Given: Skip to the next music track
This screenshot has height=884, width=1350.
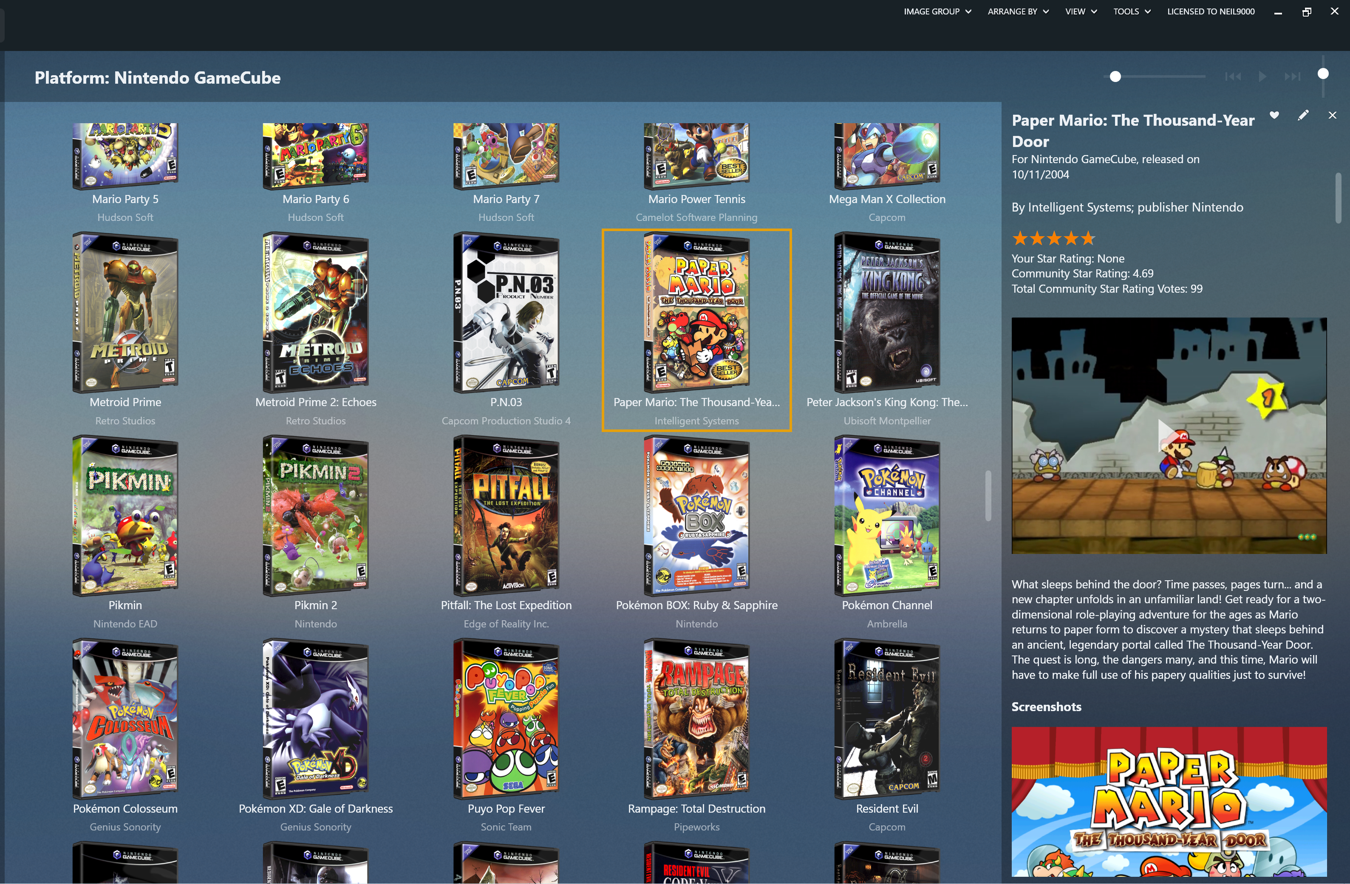Looking at the screenshot, I should tap(1292, 76).
